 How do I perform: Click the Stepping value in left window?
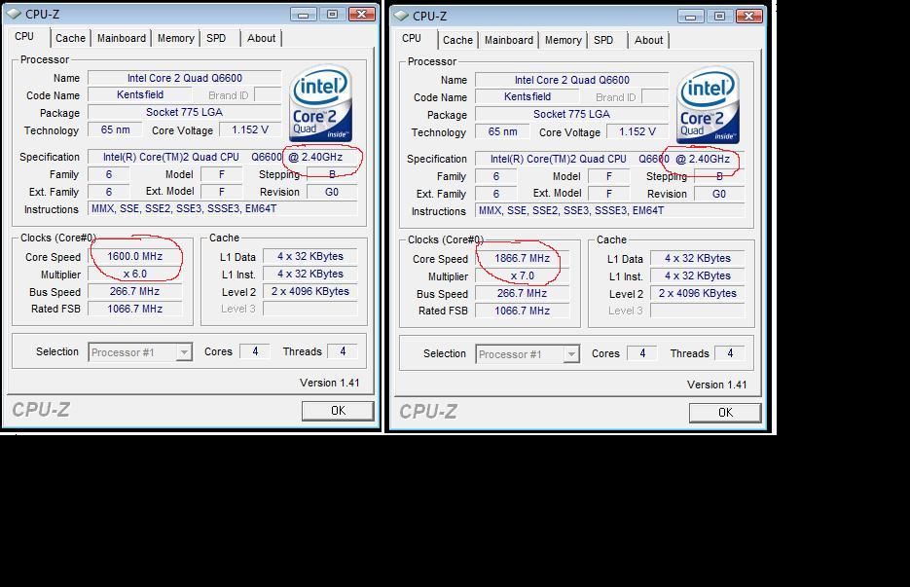pyautogui.click(x=332, y=174)
